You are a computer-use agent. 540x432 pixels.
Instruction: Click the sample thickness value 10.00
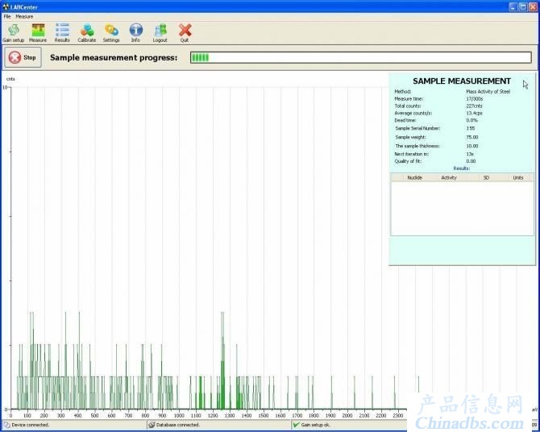(x=471, y=146)
